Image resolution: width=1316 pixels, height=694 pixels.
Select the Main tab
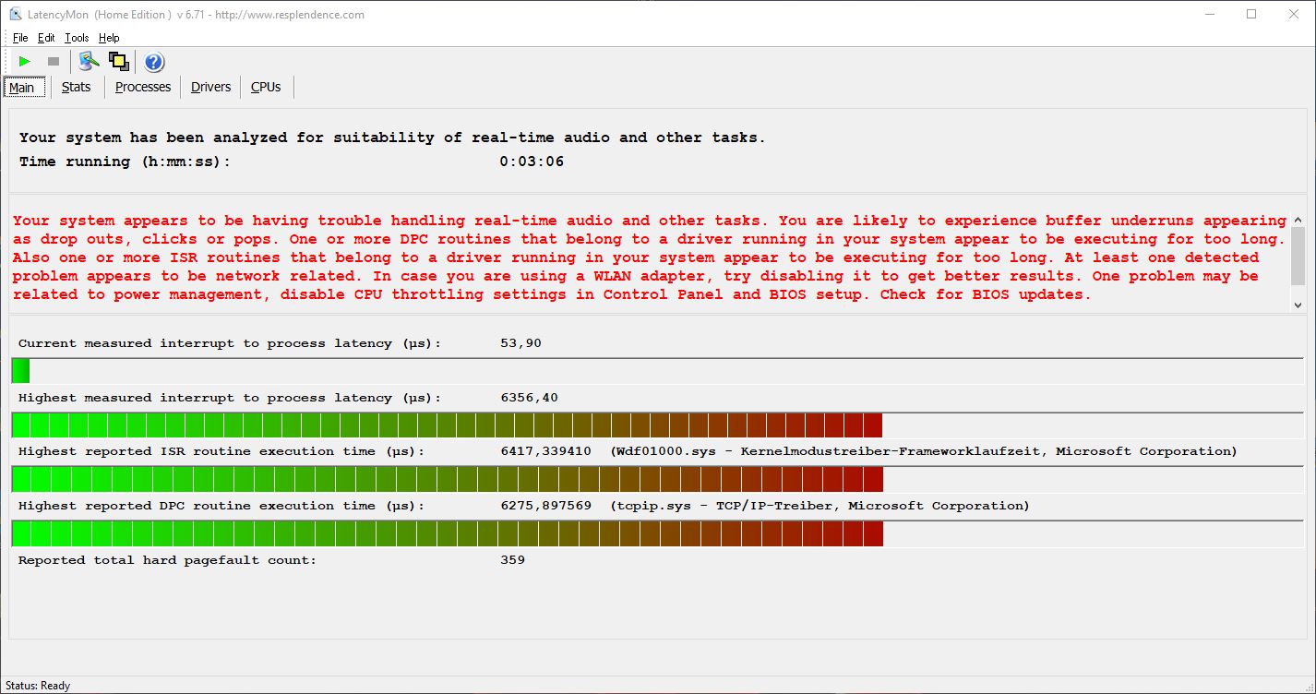22,88
